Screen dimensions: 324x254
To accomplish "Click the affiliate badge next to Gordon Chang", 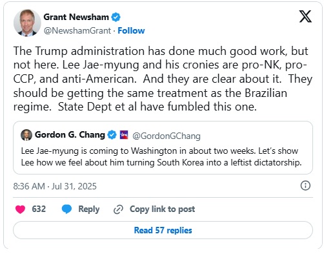I will pyautogui.click(x=124, y=135).
